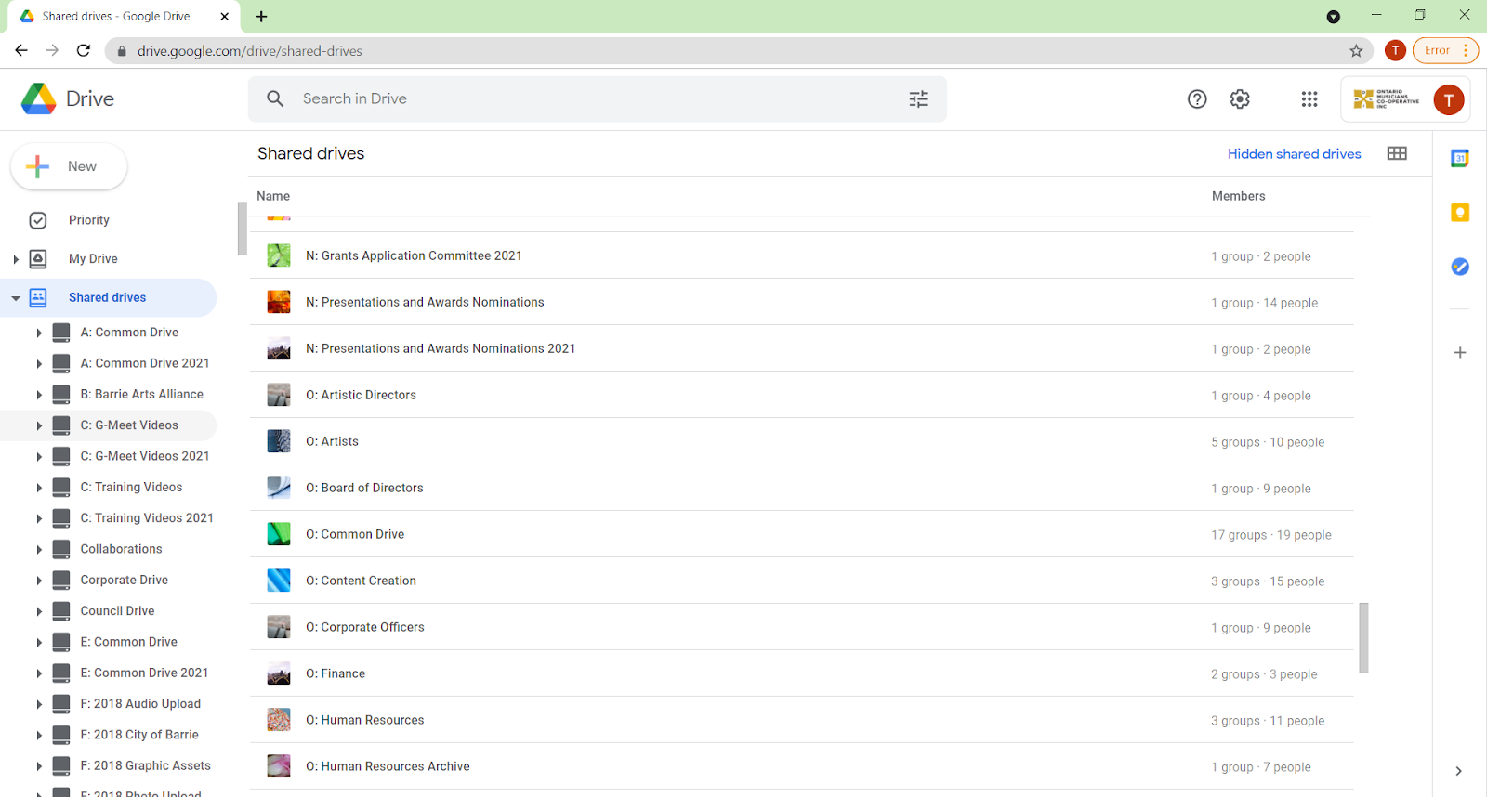Click the browser address bar URL
Screen dimensions: 1487x797
point(249,51)
